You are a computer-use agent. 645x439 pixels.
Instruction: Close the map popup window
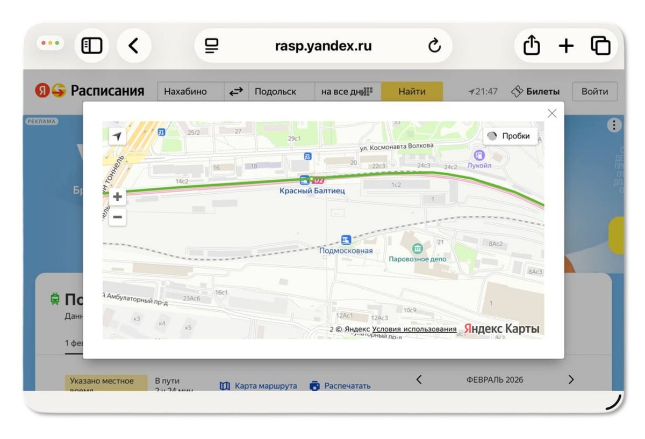(552, 113)
